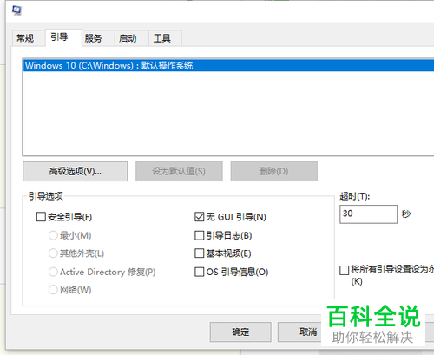Uncheck the 无 GUI 引导(N) option
434x355 pixels.
point(199,217)
